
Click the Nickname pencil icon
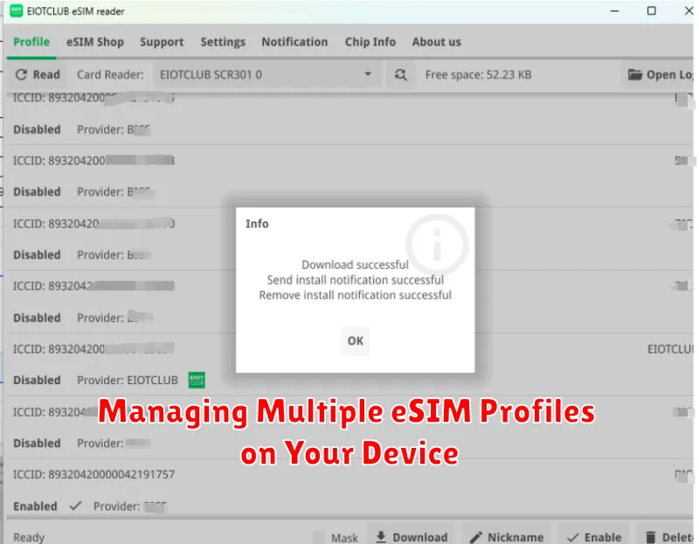(476, 537)
